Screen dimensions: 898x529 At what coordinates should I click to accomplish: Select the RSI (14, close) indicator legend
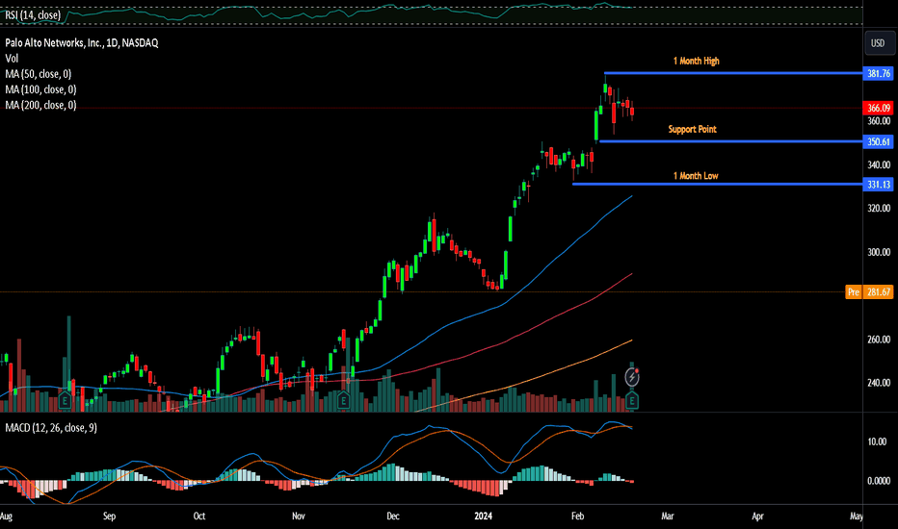[33, 14]
